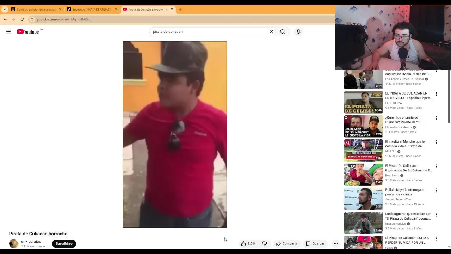This screenshot has height=254, width=451.
Task: Open options for ECHÓ A PERDER SU VIDA video
Action: 437,239
